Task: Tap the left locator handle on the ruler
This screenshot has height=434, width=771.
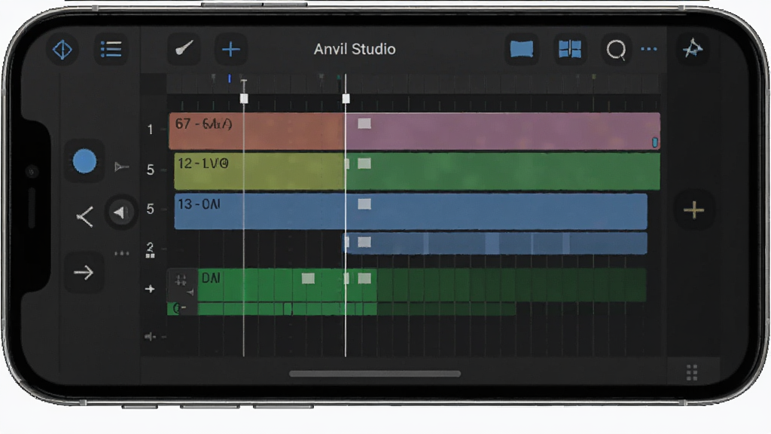Action: click(244, 99)
